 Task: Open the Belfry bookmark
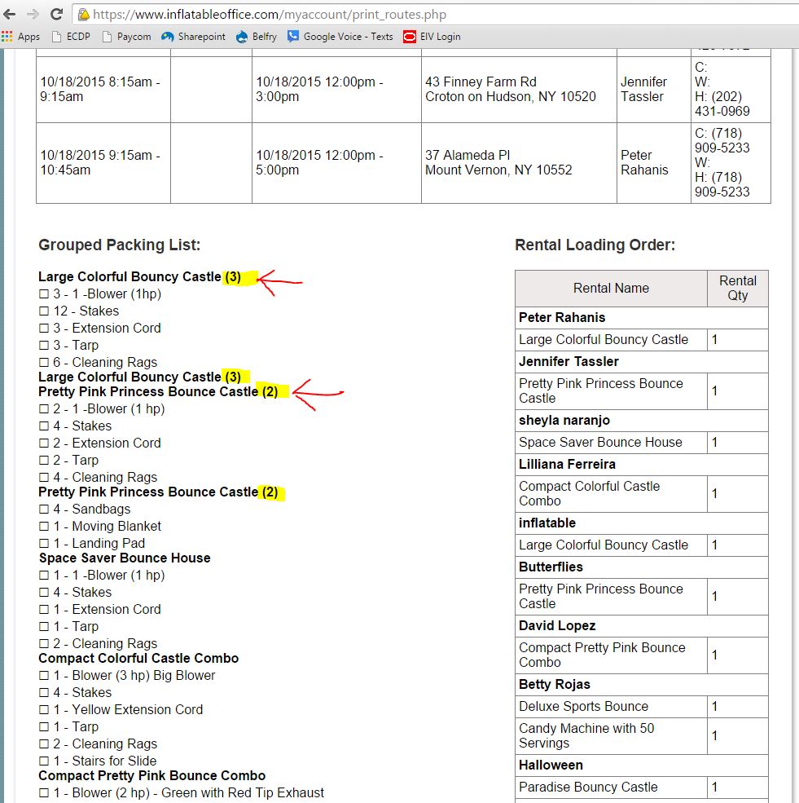pyautogui.click(x=257, y=37)
